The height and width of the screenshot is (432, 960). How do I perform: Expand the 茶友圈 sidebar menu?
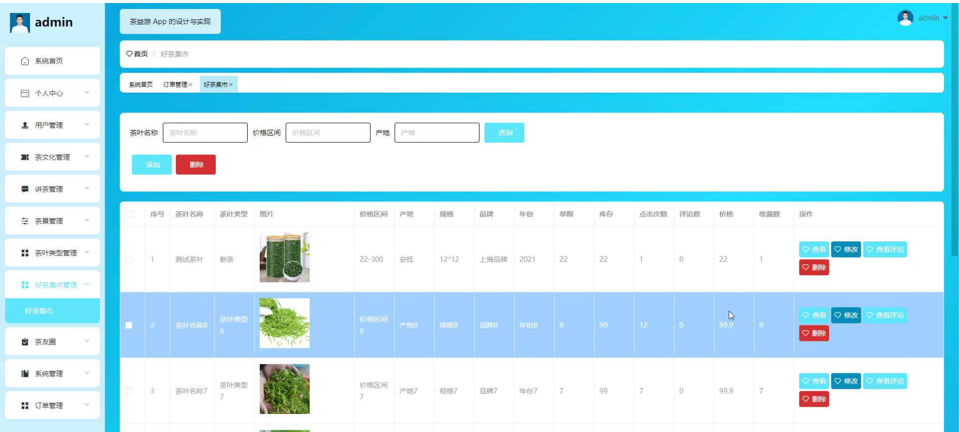pyautogui.click(x=87, y=341)
